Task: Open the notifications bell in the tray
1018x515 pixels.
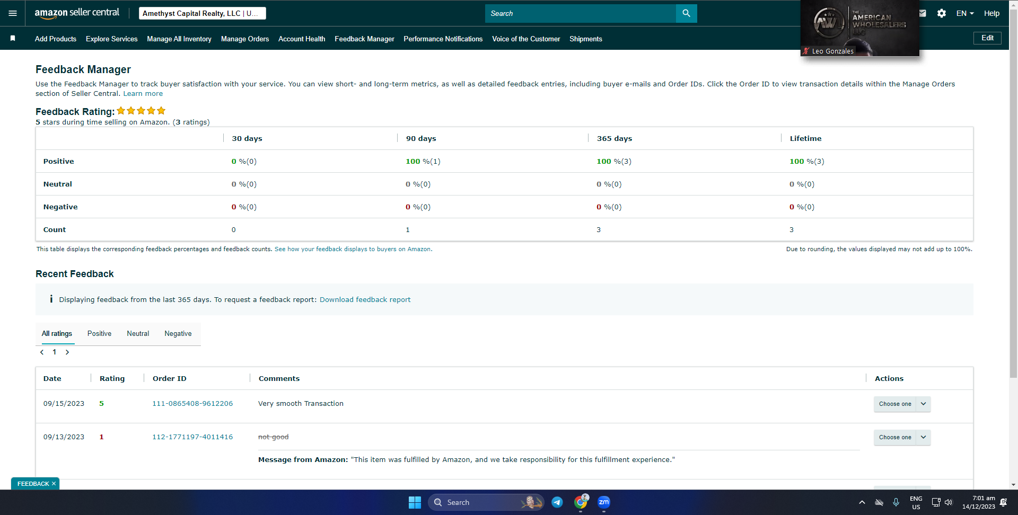Action: (x=1004, y=502)
